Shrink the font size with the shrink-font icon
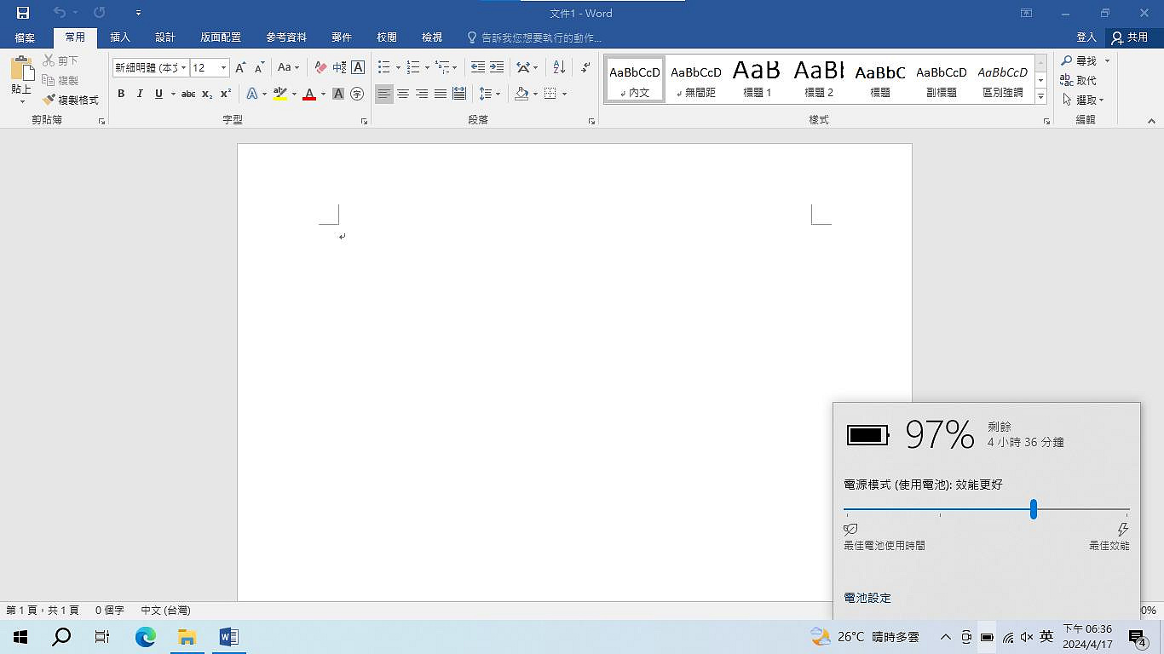Image resolution: width=1164 pixels, height=654 pixels. [x=259, y=67]
